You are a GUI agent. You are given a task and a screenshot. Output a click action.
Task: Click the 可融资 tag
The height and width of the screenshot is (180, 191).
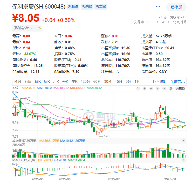click(x=87, y=6)
